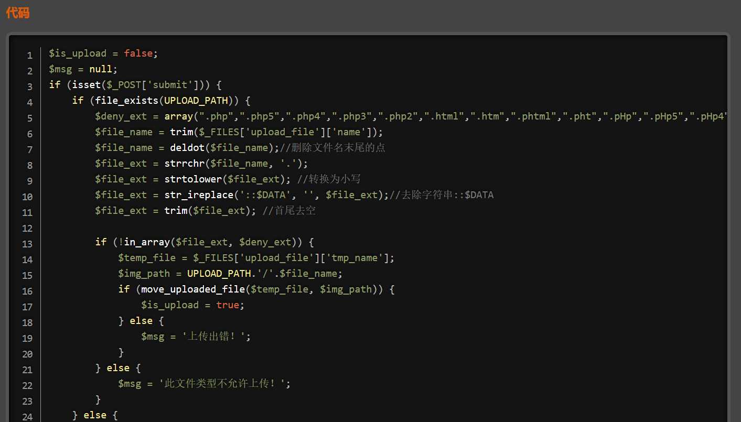Image resolution: width=741 pixels, height=422 pixels.
Task: Click the strtolower($file_ext) call
Action: point(225,179)
